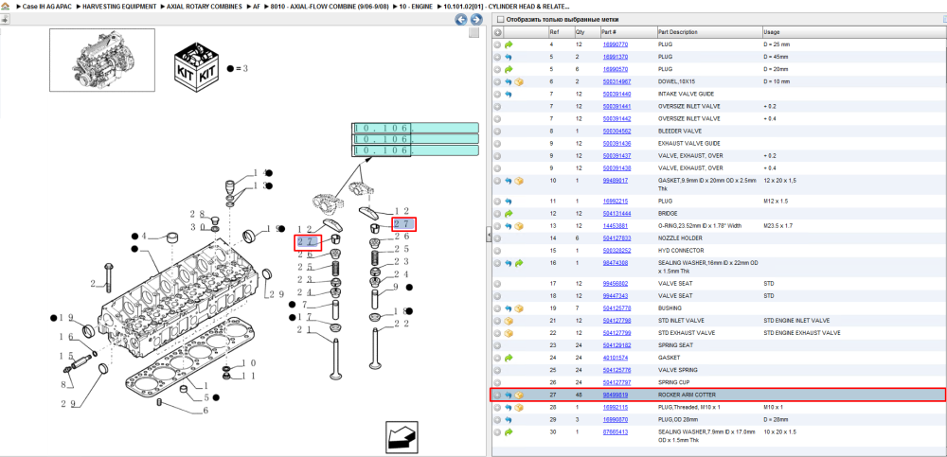Click the KIT boxes legend icon
The width and height of the screenshot is (947, 457).
(x=195, y=67)
